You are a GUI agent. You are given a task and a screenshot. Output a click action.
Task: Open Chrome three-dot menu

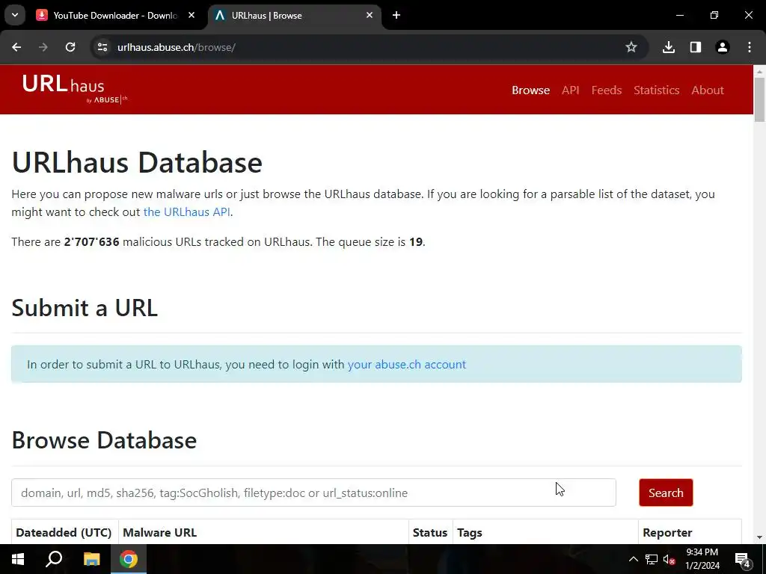(750, 47)
